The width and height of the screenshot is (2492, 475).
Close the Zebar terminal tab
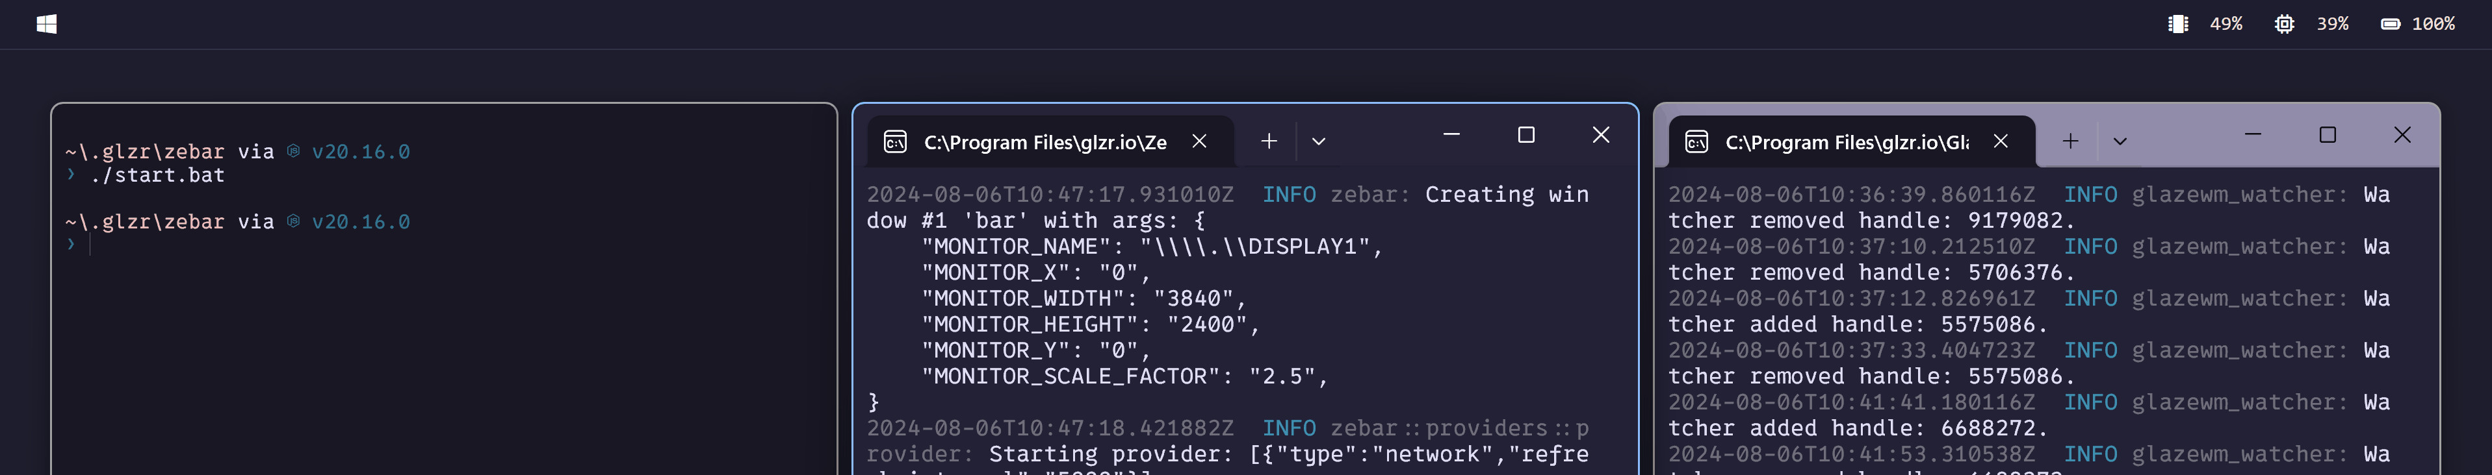pos(1199,142)
